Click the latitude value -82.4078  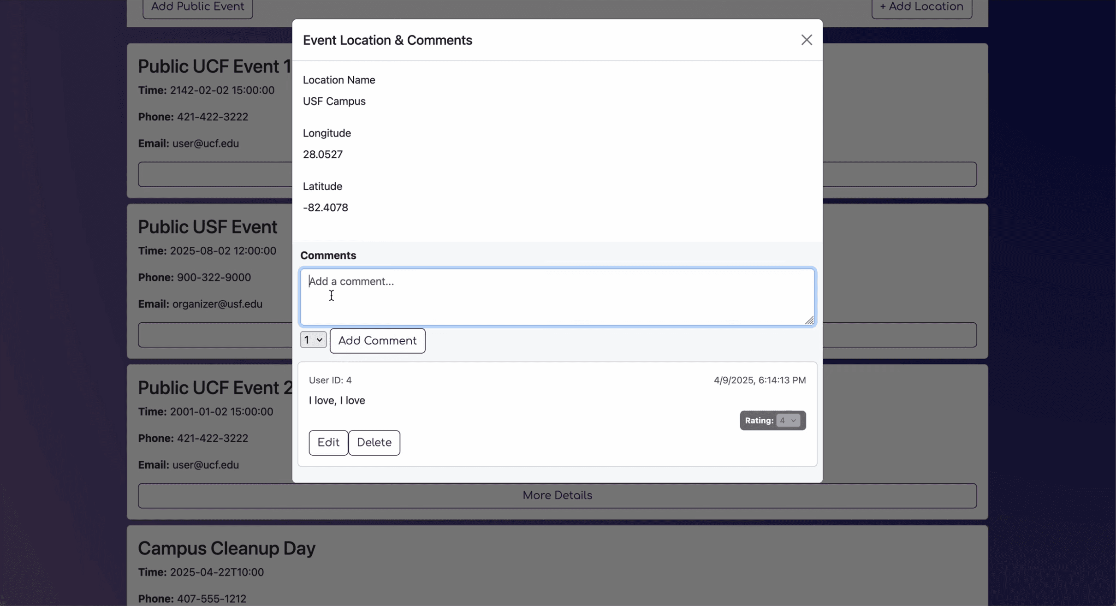pyautogui.click(x=325, y=208)
